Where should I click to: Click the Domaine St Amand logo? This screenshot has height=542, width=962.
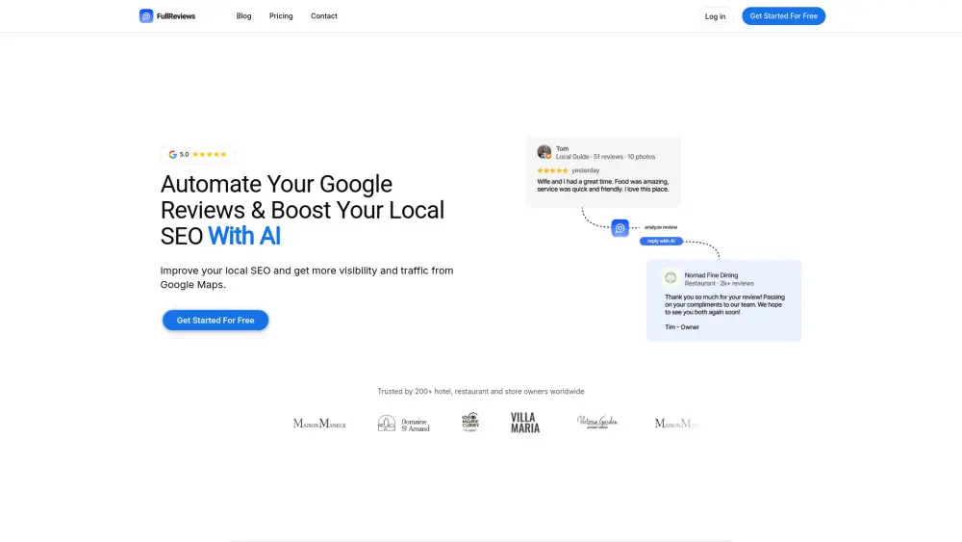[404, 424]
